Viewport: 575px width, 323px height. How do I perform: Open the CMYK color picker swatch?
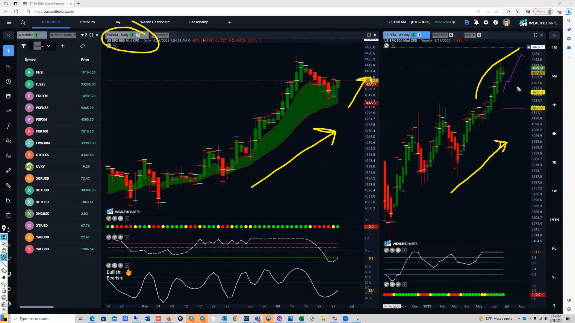click(4, 318)
